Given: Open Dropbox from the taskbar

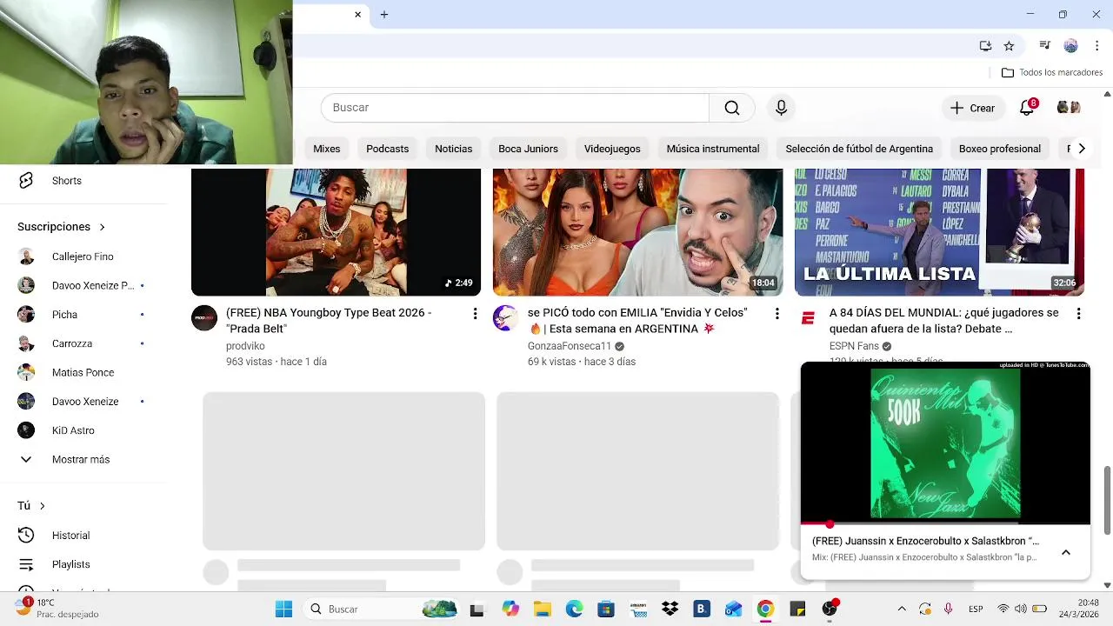Looking at the screenshot, I should tap(670, 609).
